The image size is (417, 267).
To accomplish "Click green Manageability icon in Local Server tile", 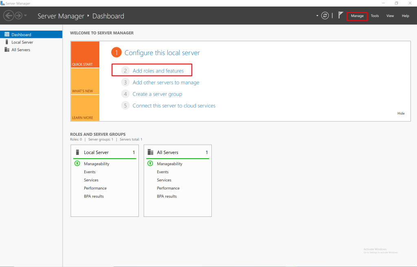I will (x=77, y=163).
